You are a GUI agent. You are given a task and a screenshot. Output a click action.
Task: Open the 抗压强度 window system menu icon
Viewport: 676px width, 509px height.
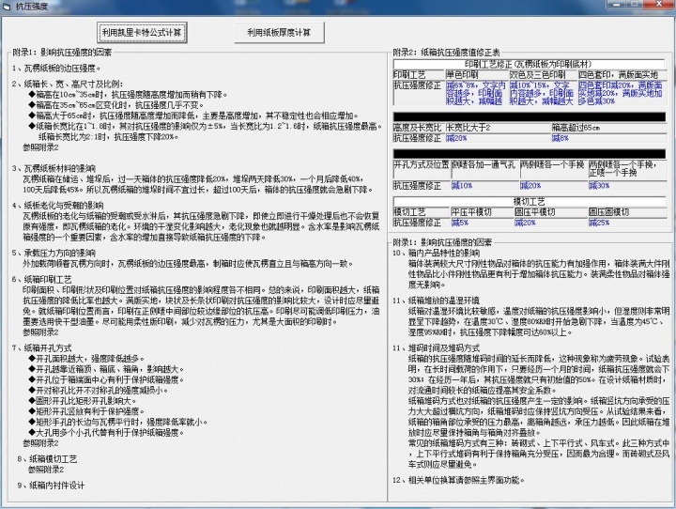tap(7, 6)
